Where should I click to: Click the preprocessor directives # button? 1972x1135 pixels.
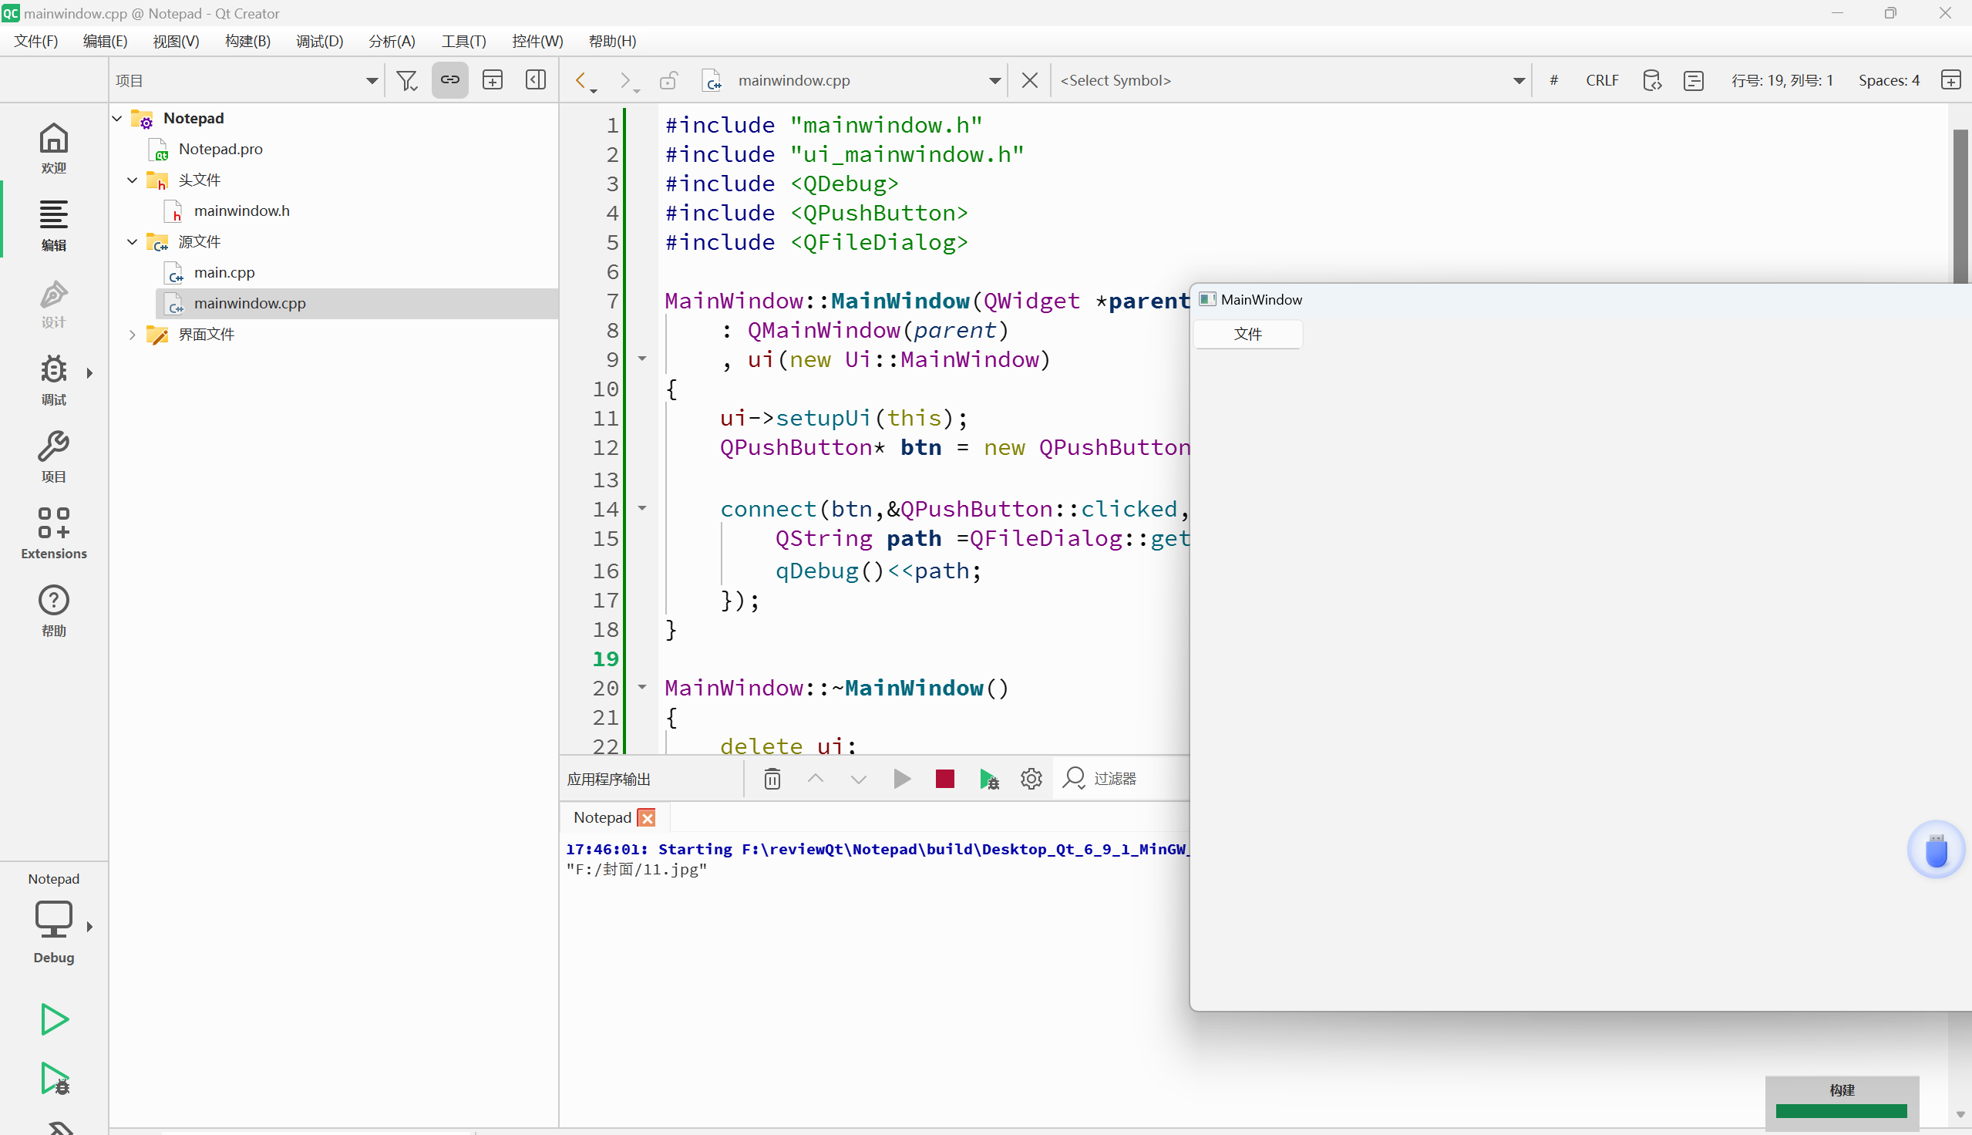tap(1553, 80)
